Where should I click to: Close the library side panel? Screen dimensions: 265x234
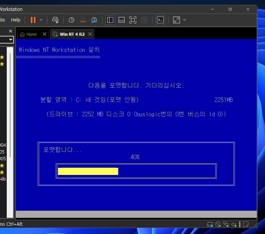click(11, 31)
